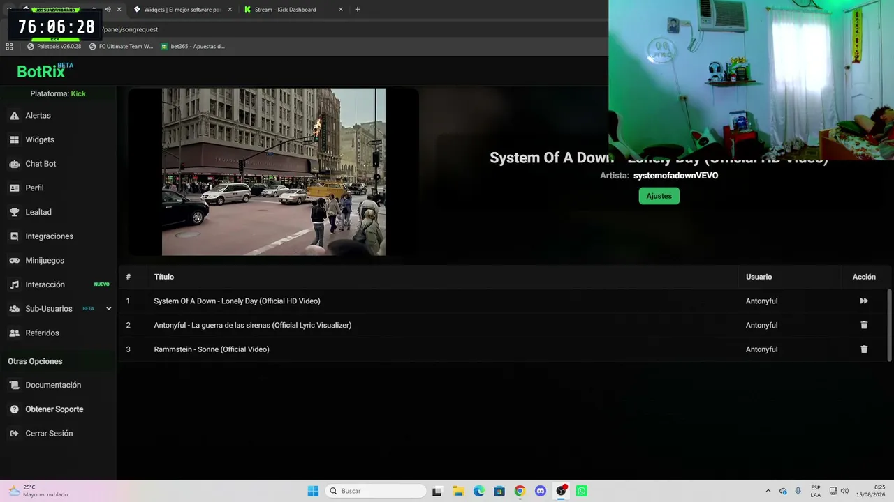Click the La guerra de las sirenas title
The image size is (894, 502).
pos(253,325)
